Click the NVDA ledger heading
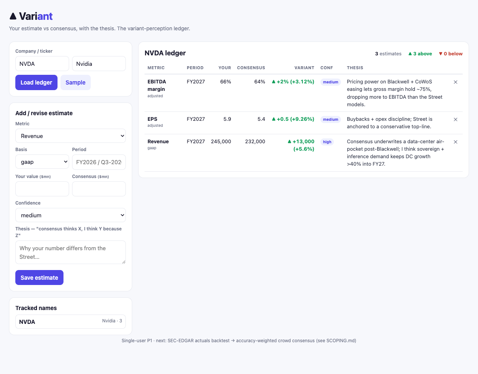The height and width of the screenshot is (374, 478). click(x=165, y=53)
